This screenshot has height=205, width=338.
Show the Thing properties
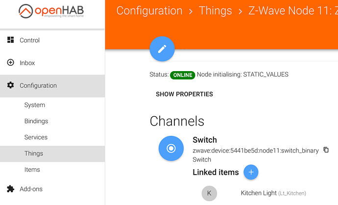(184, 94)
